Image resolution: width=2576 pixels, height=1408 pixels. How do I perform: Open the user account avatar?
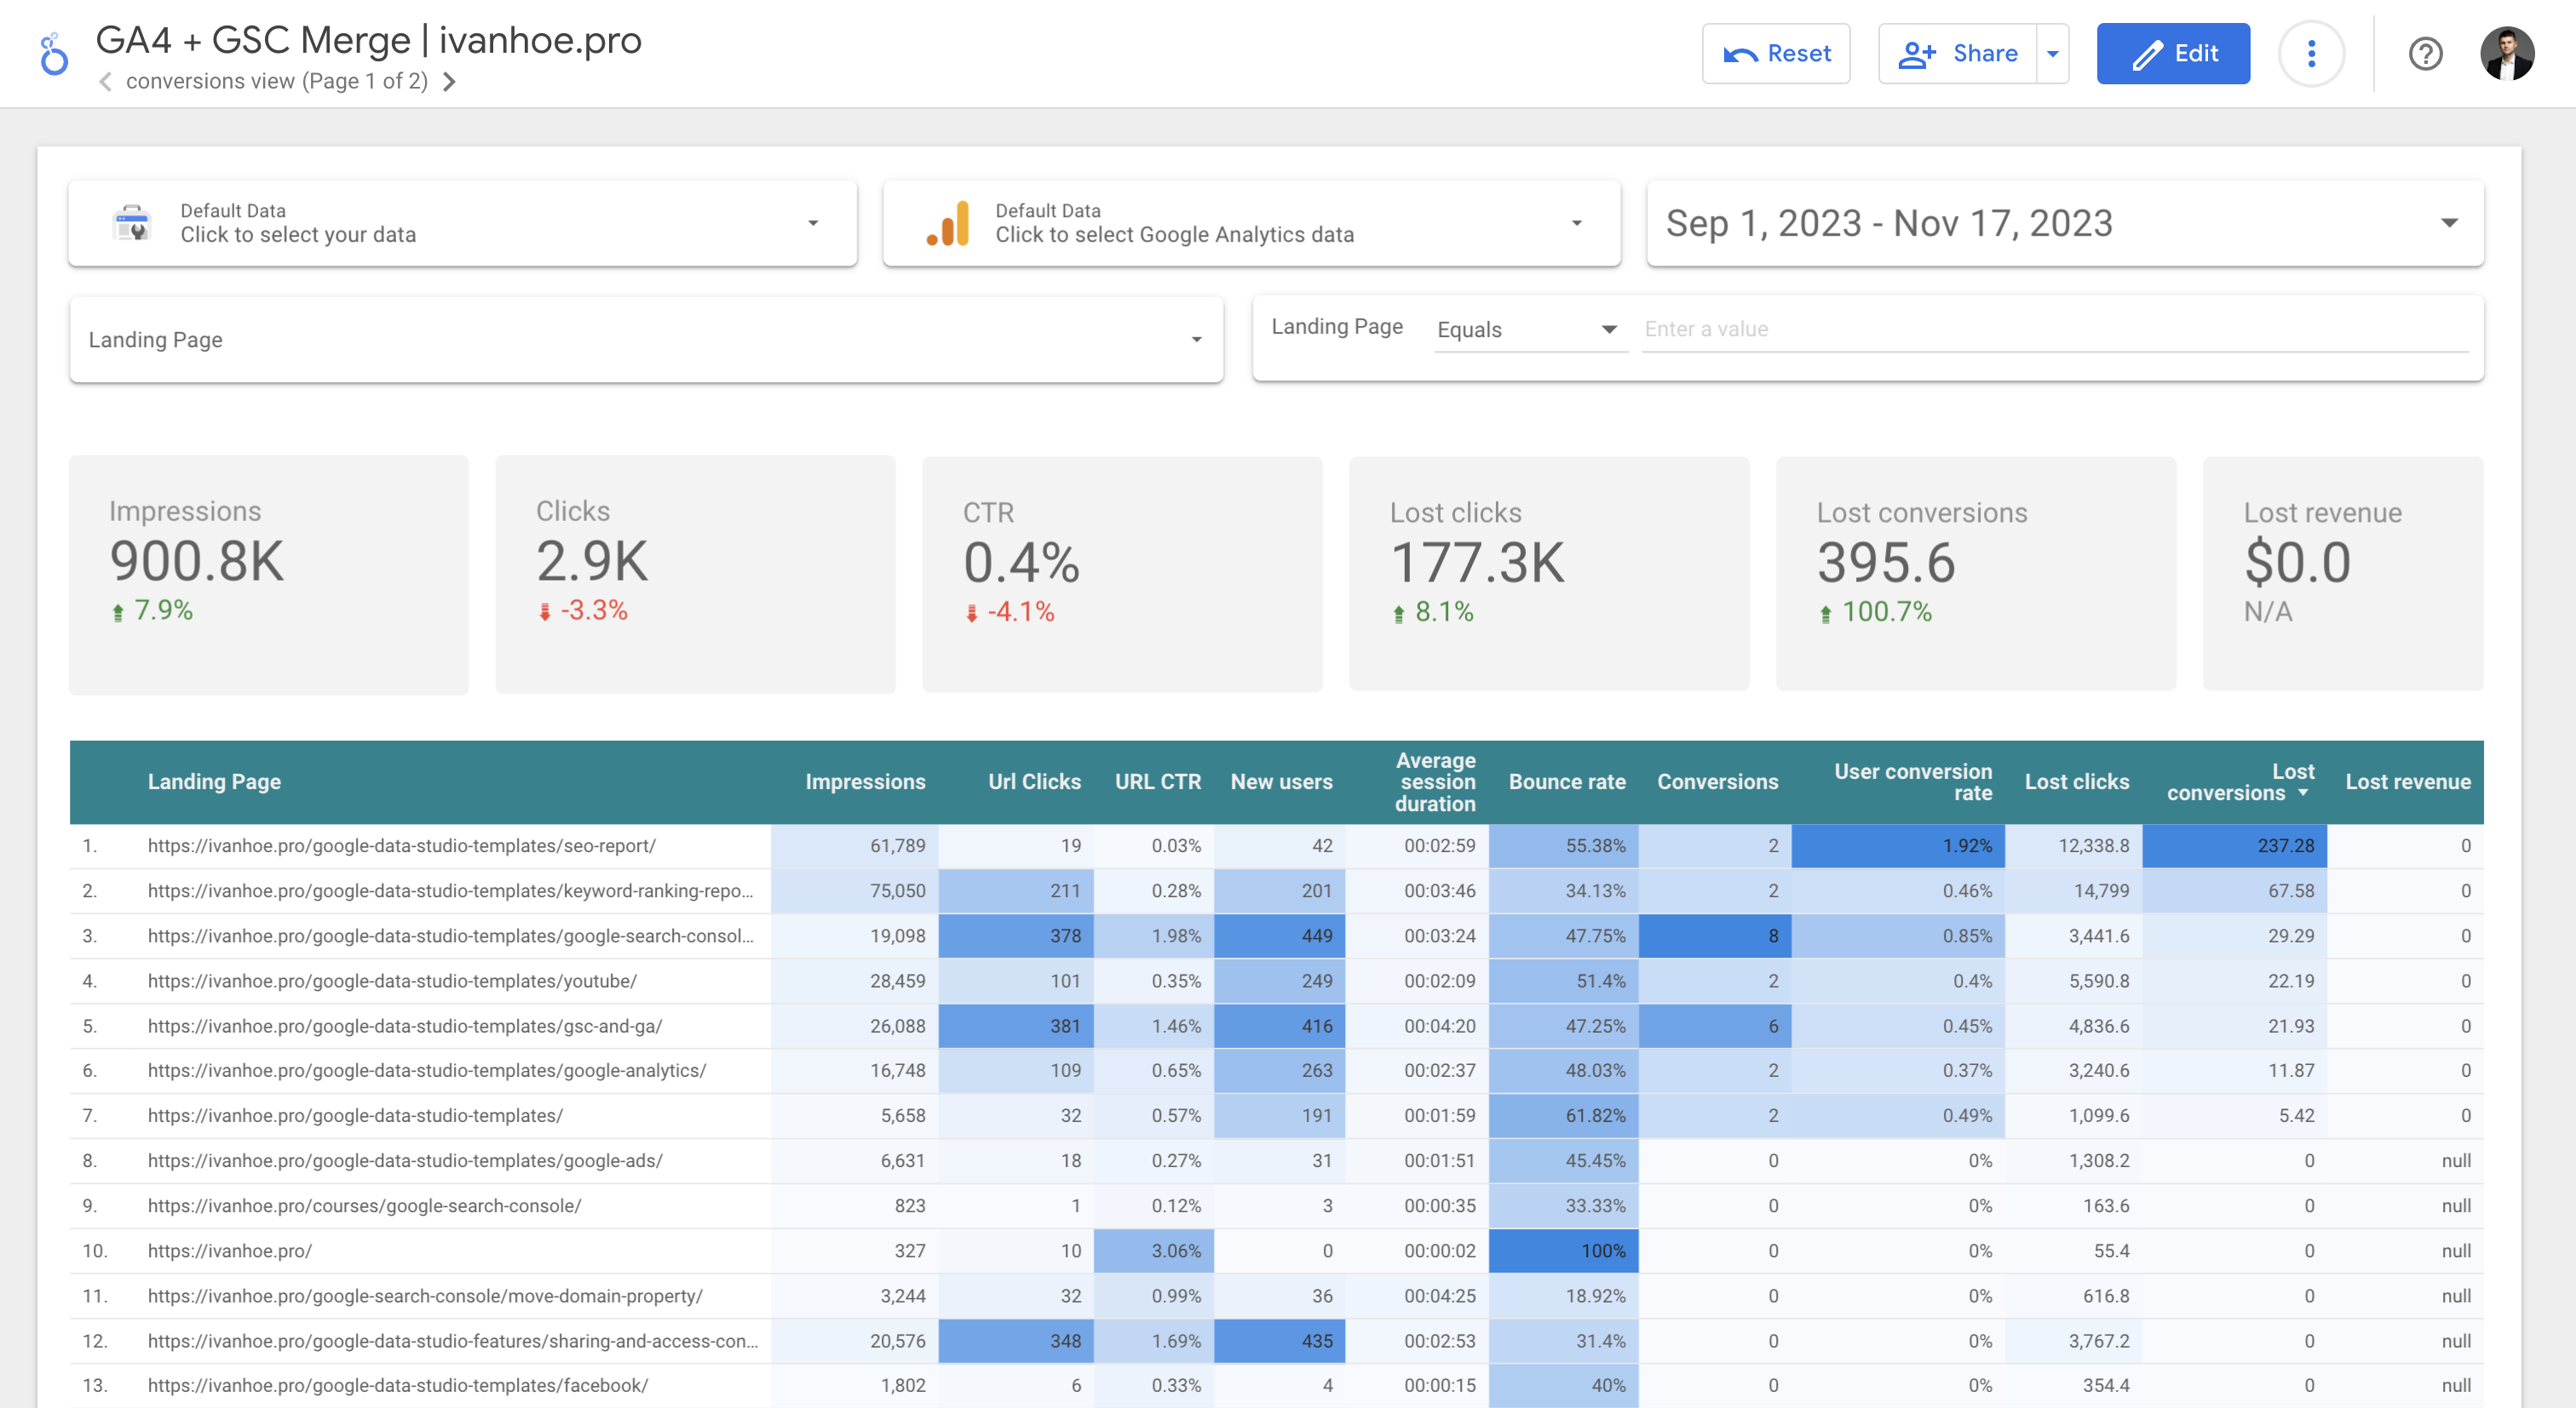[2506, 54]
